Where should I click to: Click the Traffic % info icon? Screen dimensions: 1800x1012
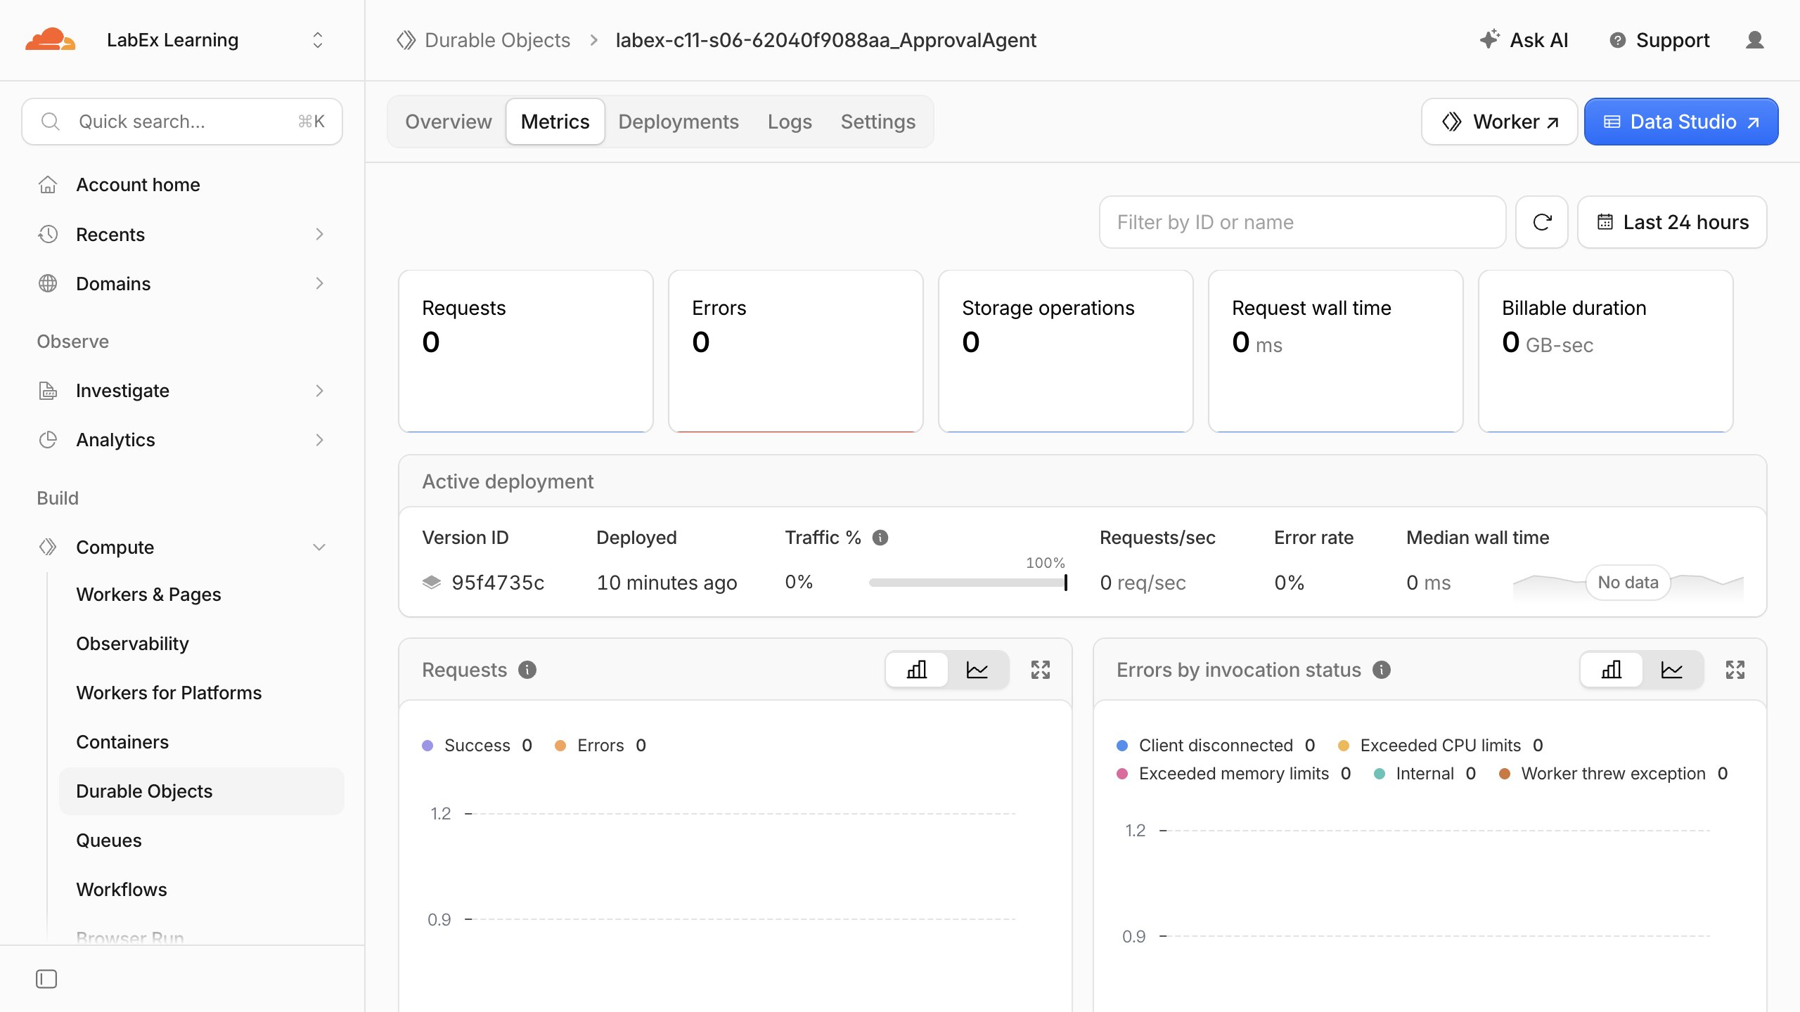[880, 538]
